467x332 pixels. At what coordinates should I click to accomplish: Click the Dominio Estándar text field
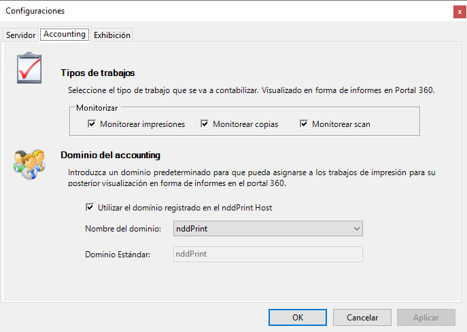coord(267,254)
